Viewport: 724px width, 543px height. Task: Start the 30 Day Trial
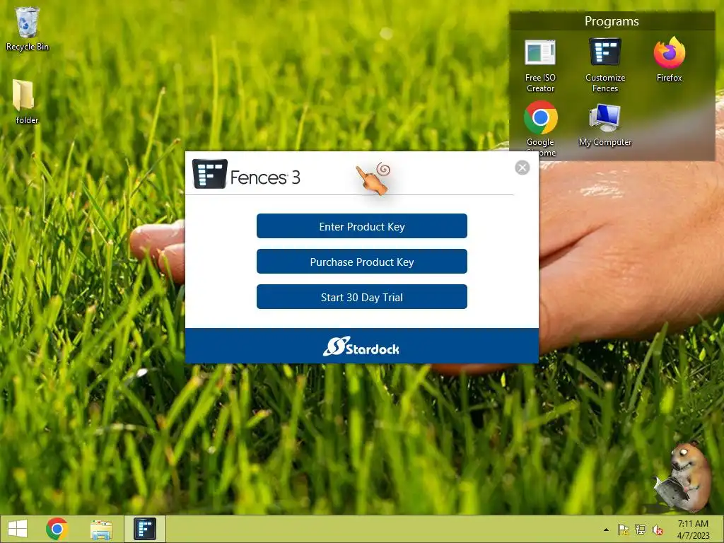coord(361,297)
